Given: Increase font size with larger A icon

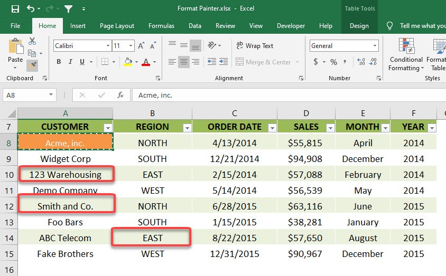Looking at the screenshot, I should pyautogui.click(x=141, y=46).
